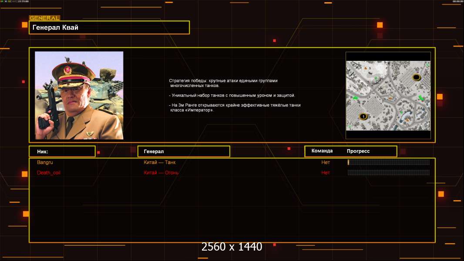
Task: Click the 'Ник:' column header
Action: (62, 151)
